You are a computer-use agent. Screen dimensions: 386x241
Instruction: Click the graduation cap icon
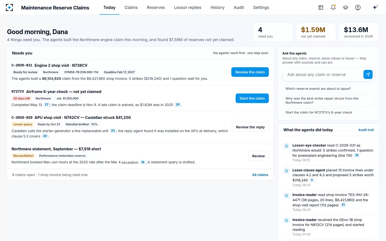point(346,7)
